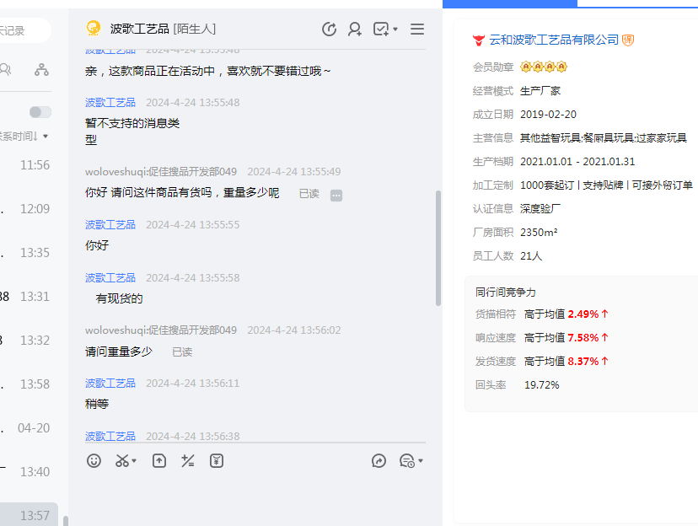Image resolution: width=698 pixels, height=526 pixels.
Task: Open the calculator plus-slash icon
Action: click(x=188, y=461)
